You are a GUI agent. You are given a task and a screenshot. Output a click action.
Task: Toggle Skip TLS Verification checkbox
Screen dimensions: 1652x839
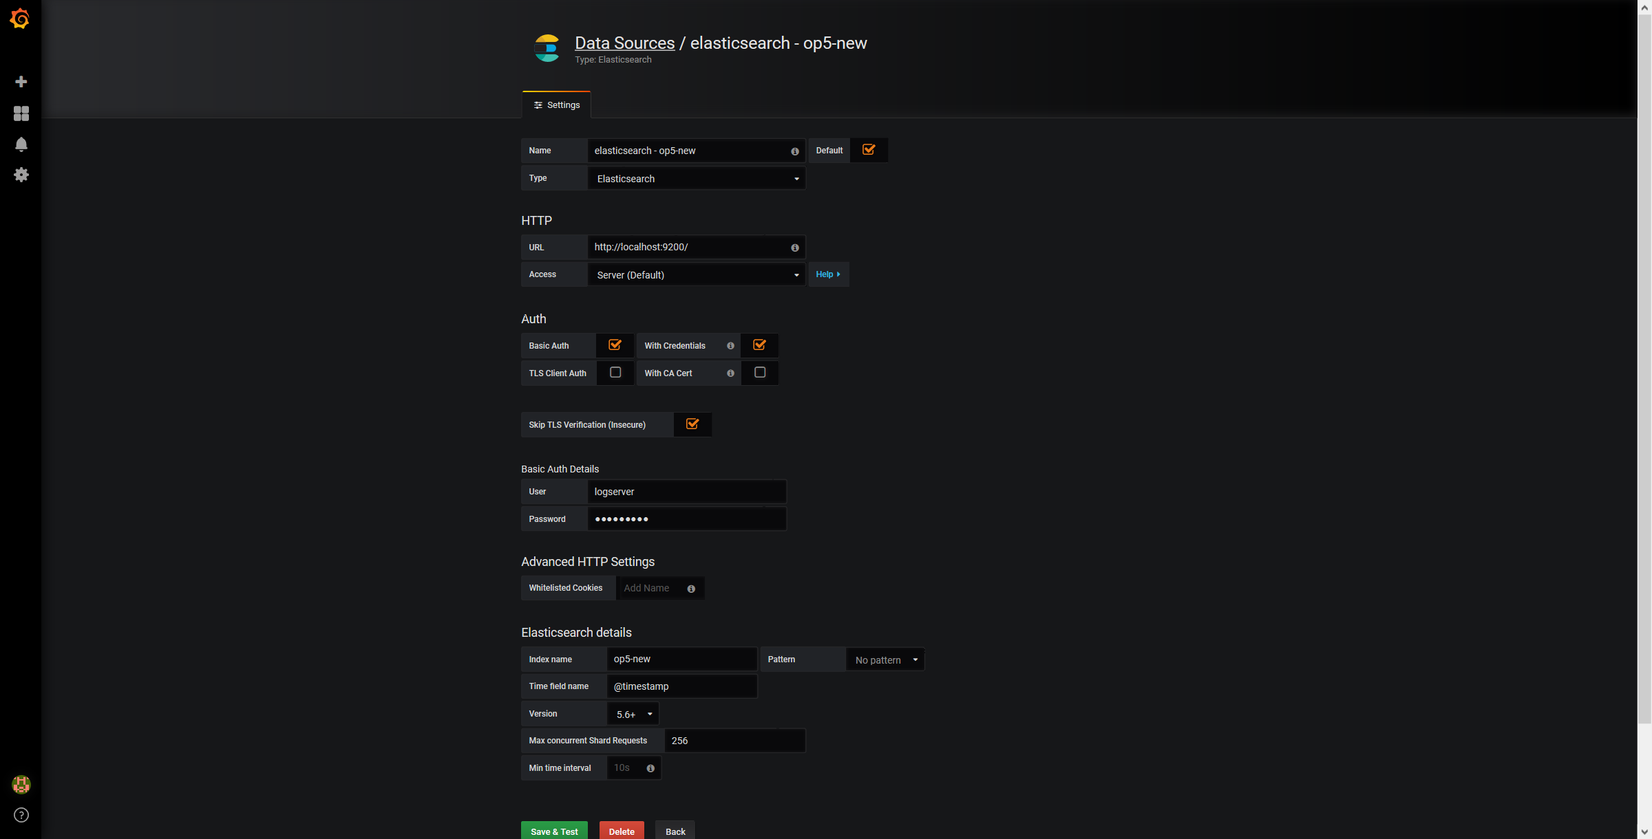click(692, 424)
